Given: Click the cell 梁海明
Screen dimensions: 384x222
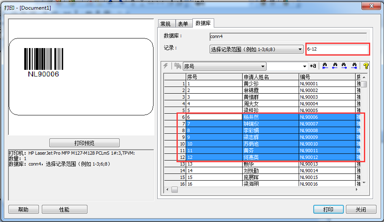Looking at the screenshot, I should (x=271, y=184).
